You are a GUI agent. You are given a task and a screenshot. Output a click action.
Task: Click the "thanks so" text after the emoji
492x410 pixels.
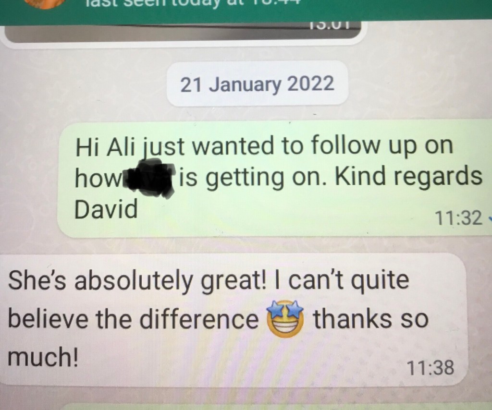pos(371,319)
